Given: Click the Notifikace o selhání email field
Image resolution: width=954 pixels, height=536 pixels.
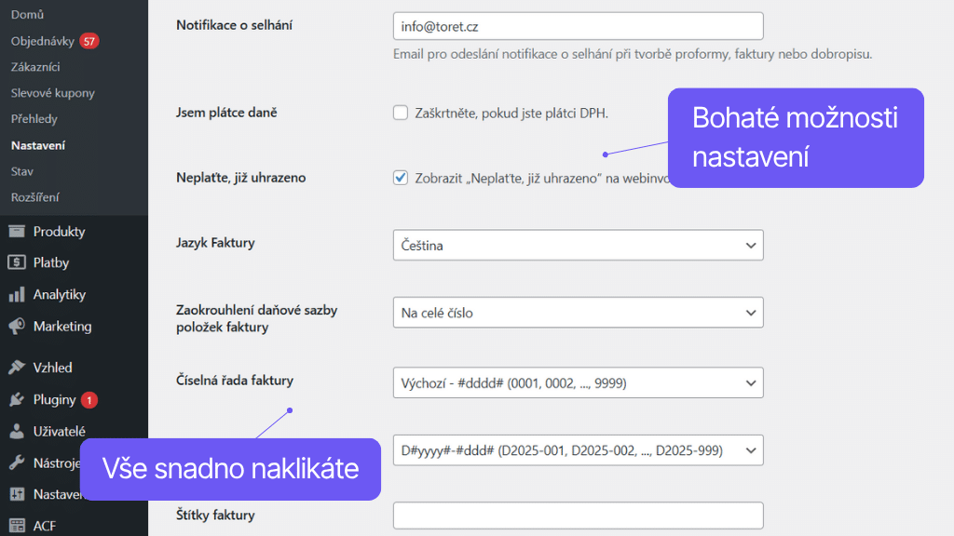Looking at the screenshot, I should click(x=578, y=26).
